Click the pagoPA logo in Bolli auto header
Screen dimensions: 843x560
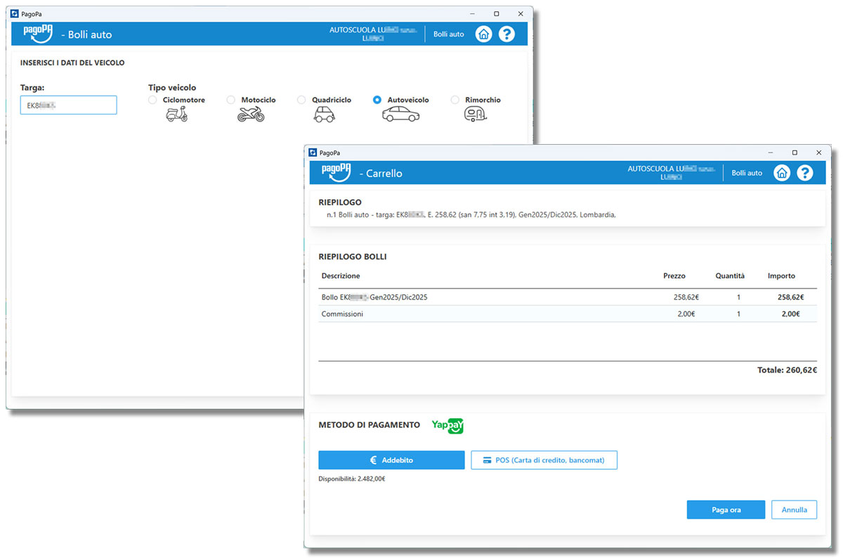tap(39, 33)
